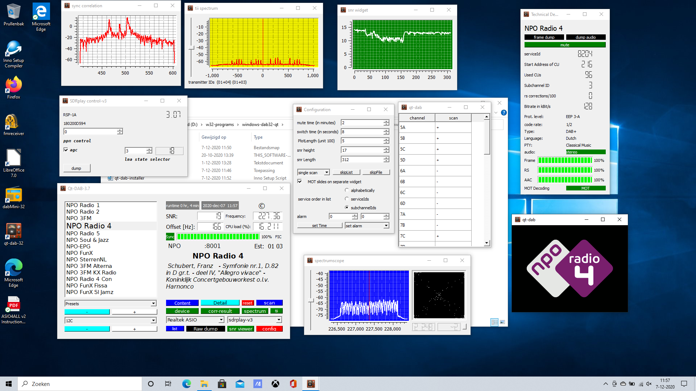Open Mail app from taskbar
Image resolution: width=696 pixels, height=391 pixels.
click(240, 384)
